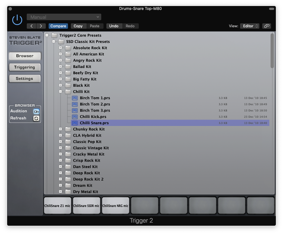Viewport: 283px width, 234px height.
Task: Open the chain link icon near View
Action: point(267,26)
